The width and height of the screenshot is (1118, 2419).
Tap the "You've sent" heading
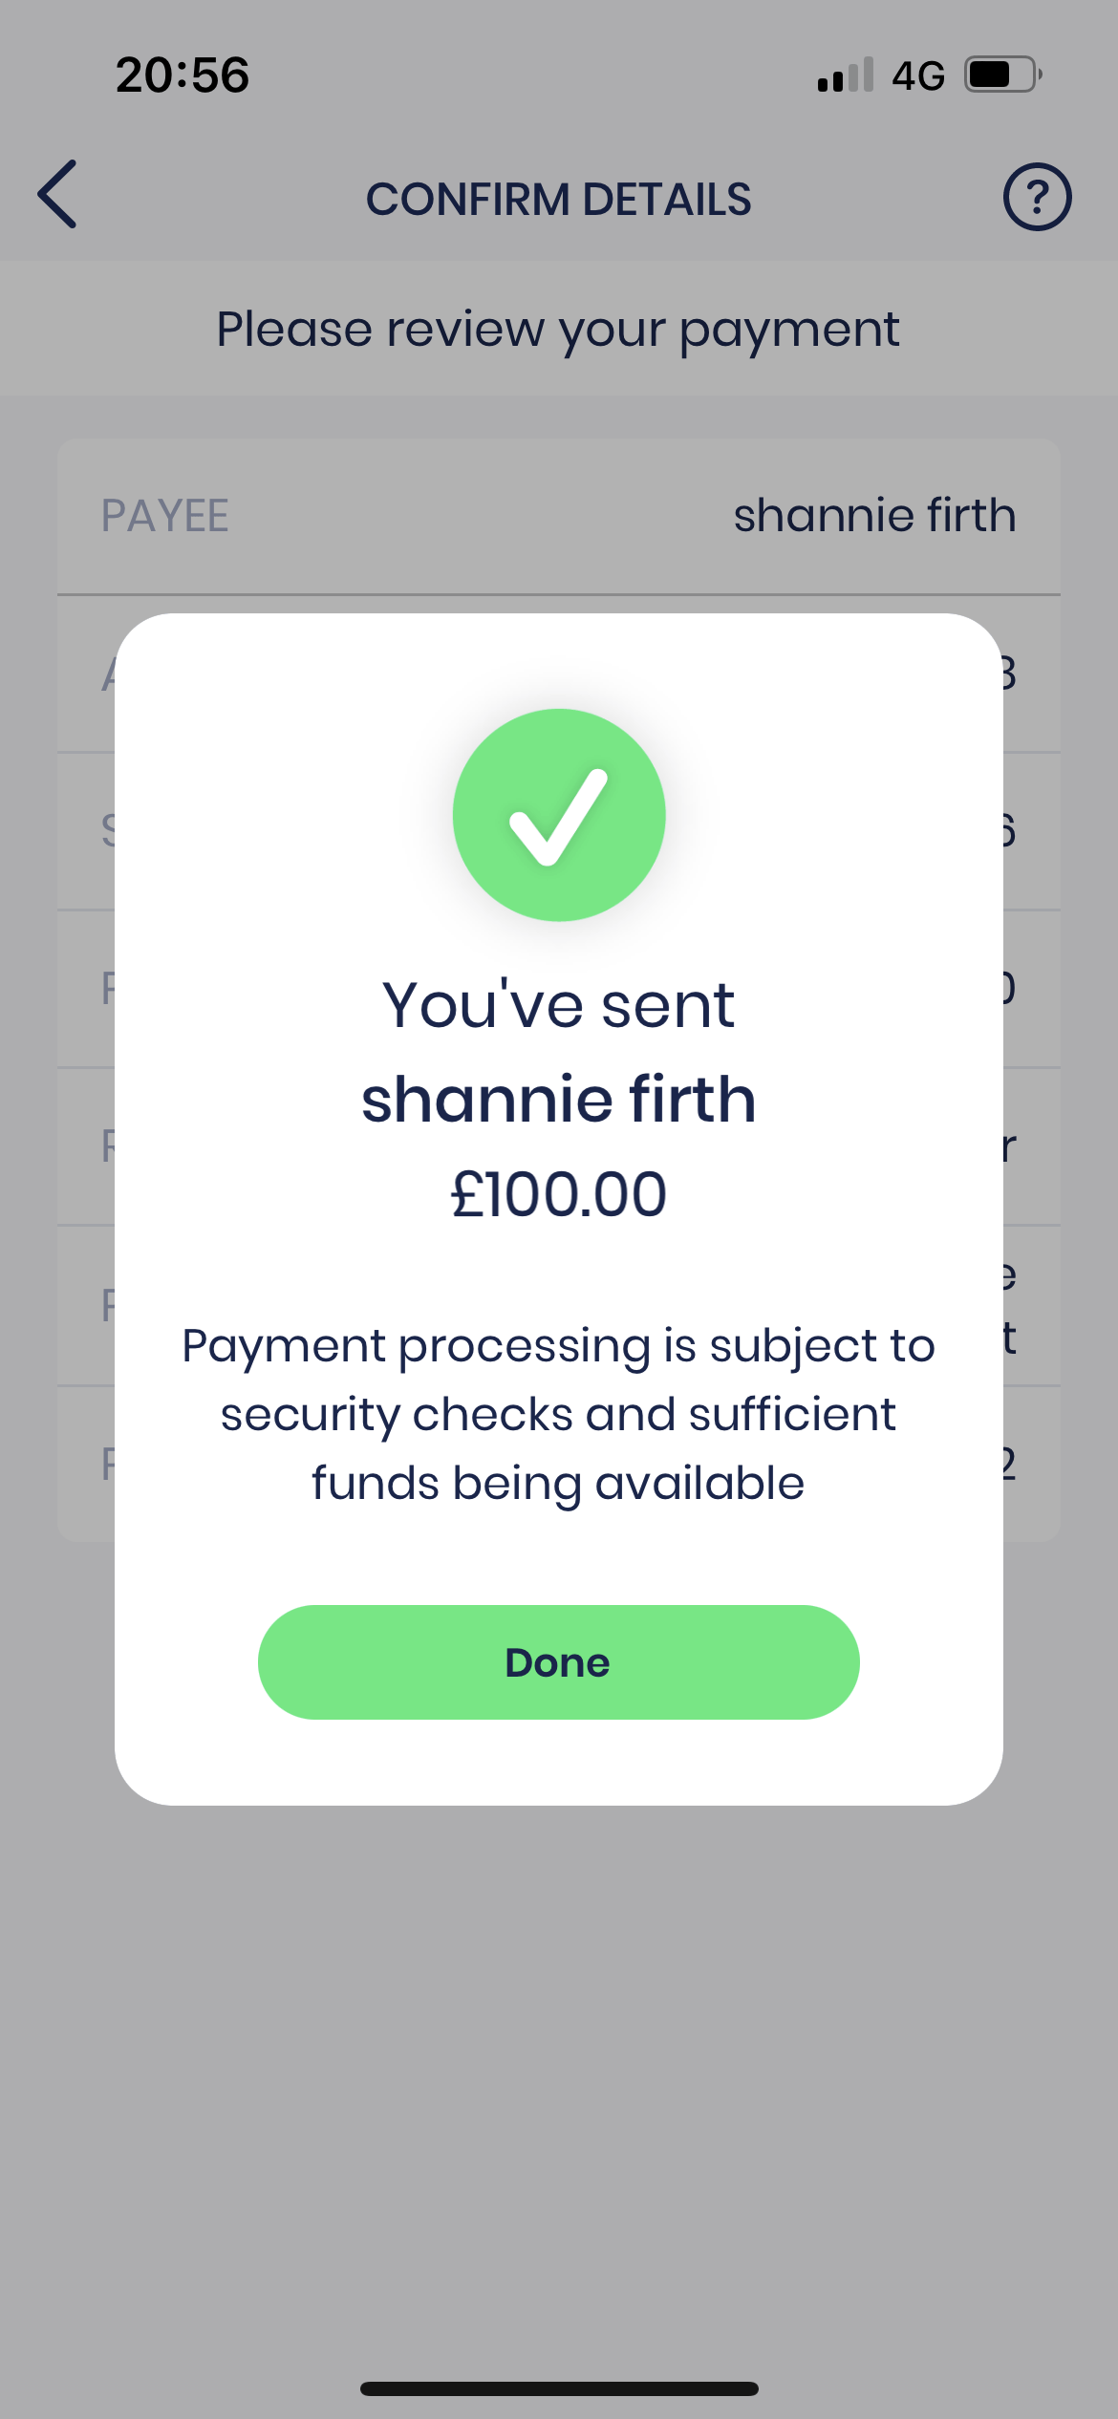559,1005
